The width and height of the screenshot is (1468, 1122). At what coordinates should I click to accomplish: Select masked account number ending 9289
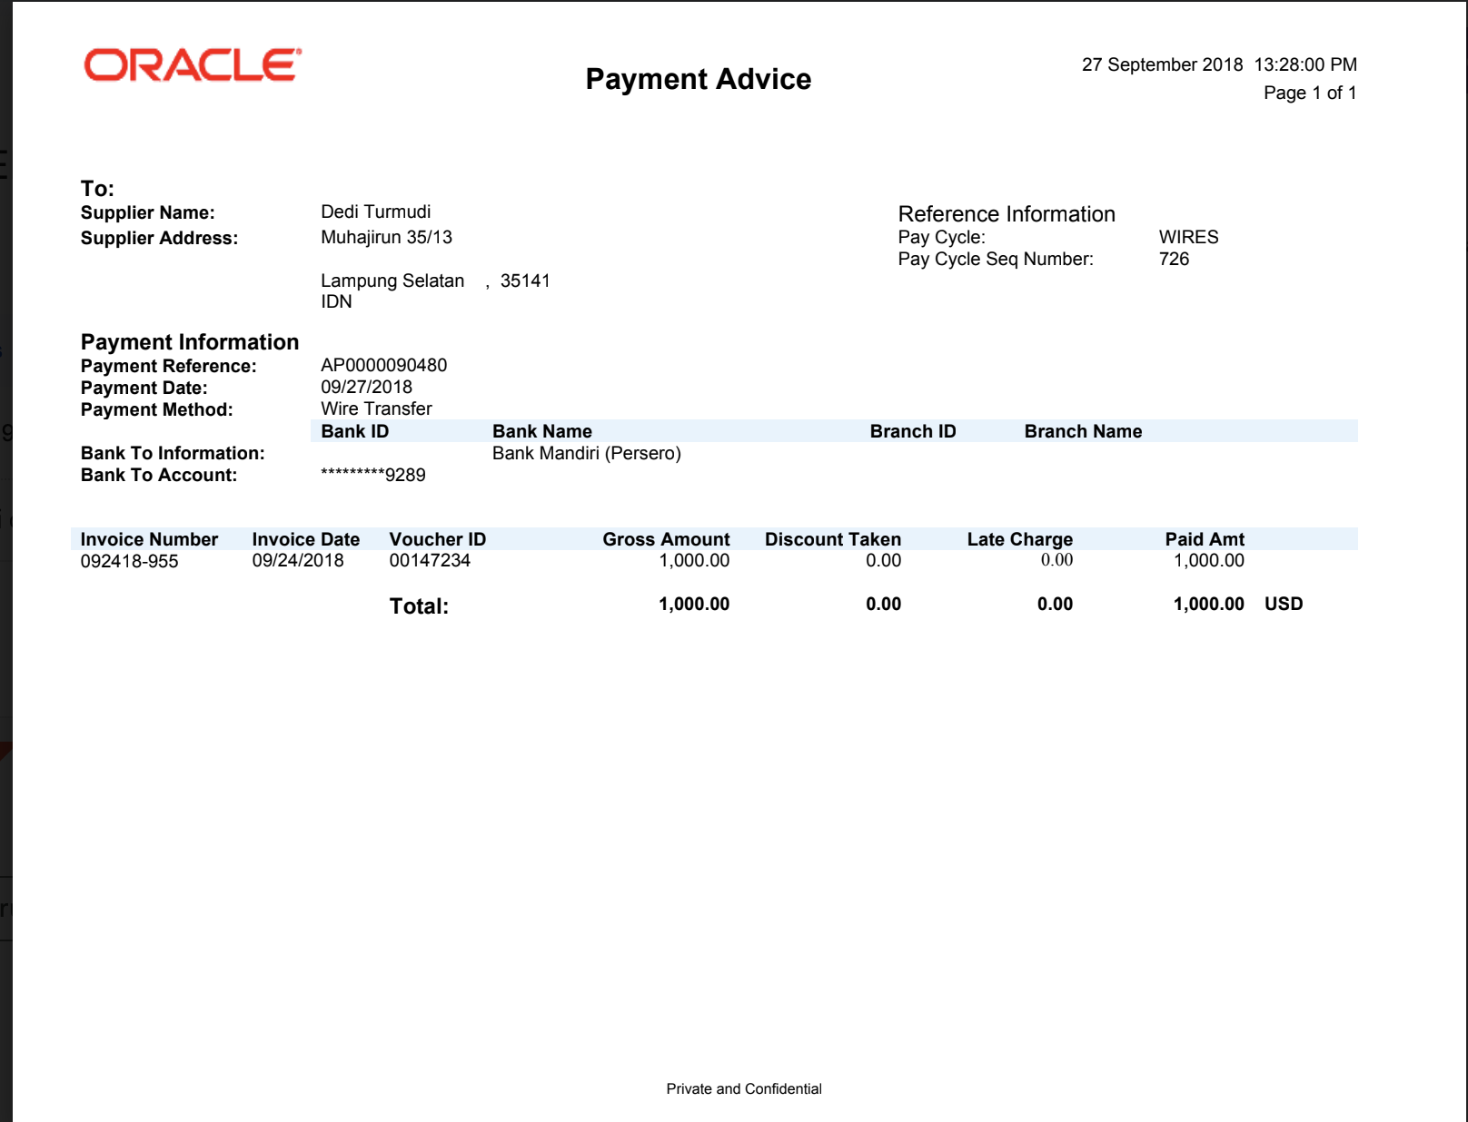pos(373,475)
